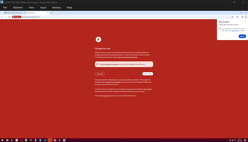248x142 pixels.
Task: Dismiss the Restore pages popup
Action: (x=245, y=22)
